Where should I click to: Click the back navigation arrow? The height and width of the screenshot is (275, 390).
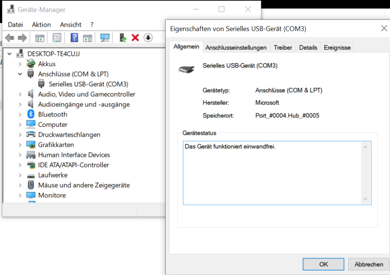(9, 38)
